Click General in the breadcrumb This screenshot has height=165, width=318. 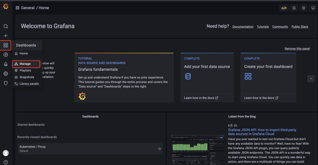tap(28, 8)
